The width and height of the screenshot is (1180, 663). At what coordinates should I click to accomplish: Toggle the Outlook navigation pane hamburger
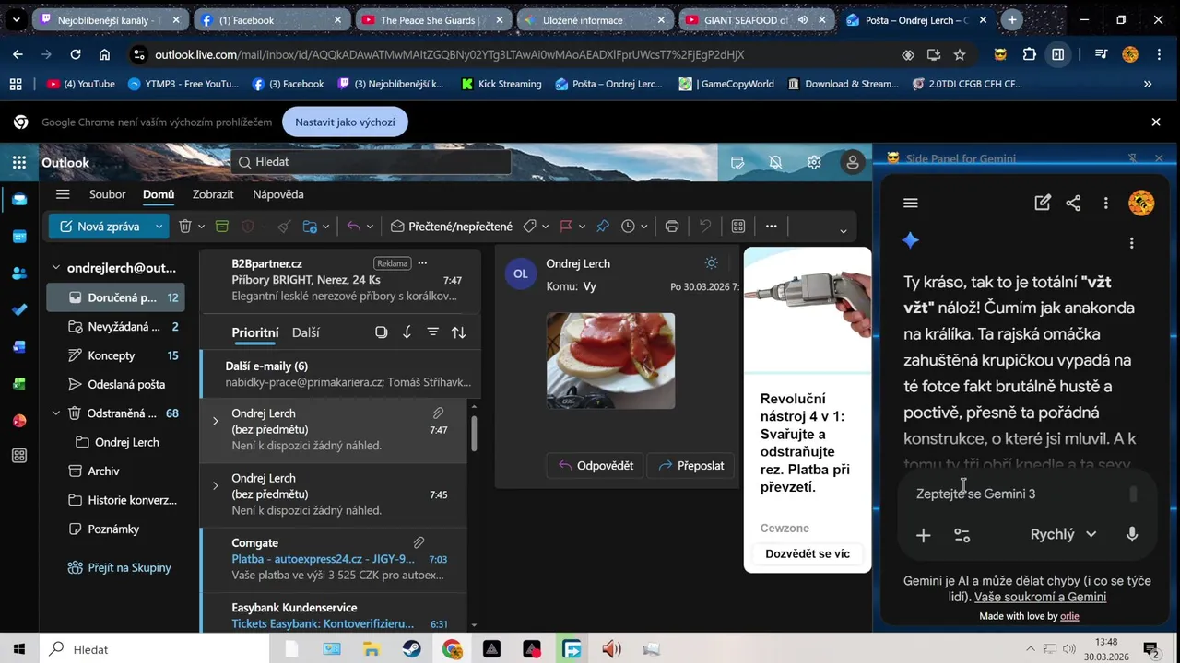63,194
